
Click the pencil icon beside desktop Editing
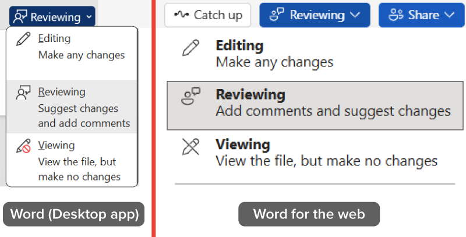pos(23,39)
